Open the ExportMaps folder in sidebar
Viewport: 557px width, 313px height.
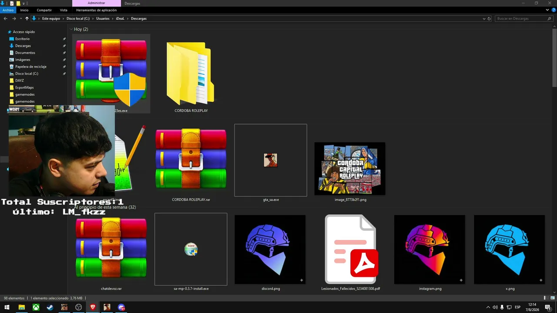[x=24, y=87]
